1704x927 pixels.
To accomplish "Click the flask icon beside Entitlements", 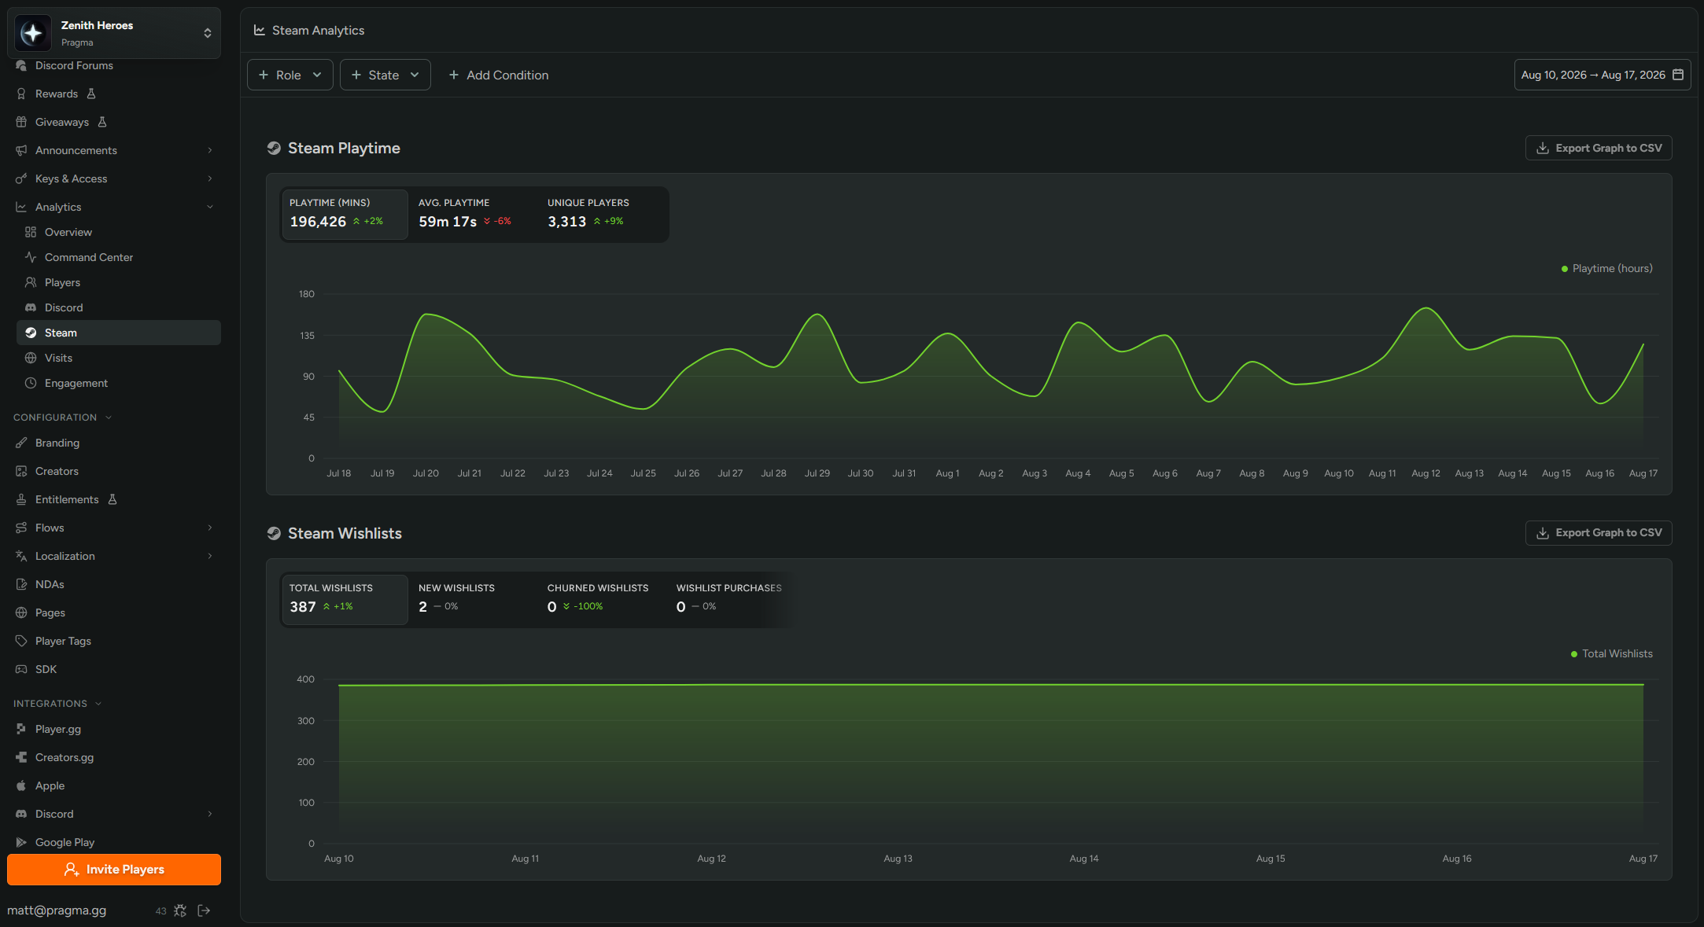I will 112,499.
